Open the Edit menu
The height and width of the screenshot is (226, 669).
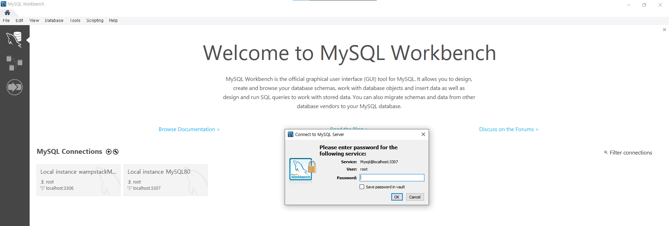[x=20, y=21]
